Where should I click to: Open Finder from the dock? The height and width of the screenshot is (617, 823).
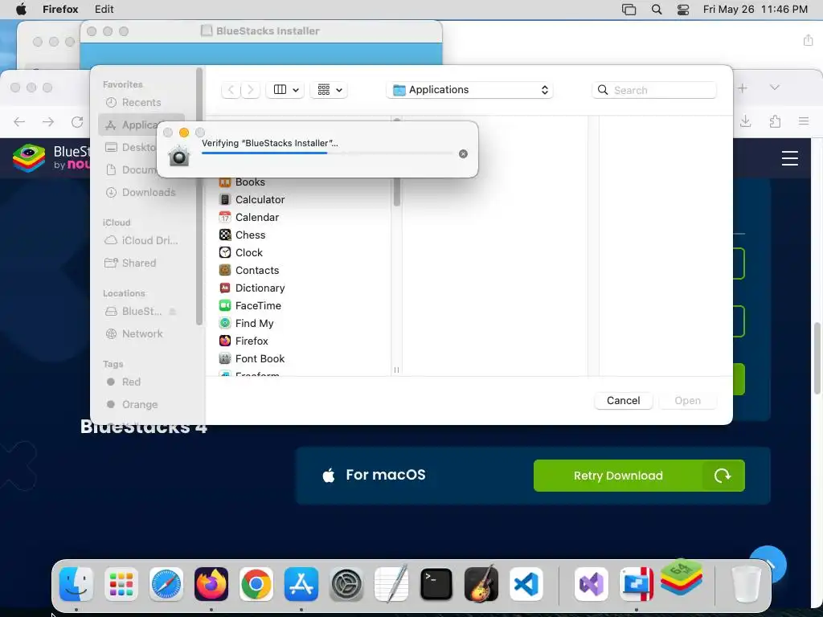click(x=76, y=584)
